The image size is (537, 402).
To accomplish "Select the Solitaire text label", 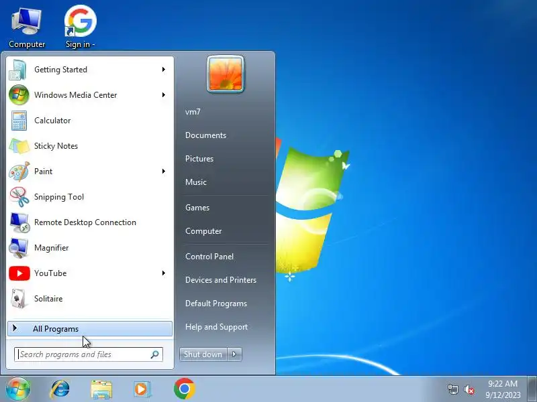I will tap(48, 299).
